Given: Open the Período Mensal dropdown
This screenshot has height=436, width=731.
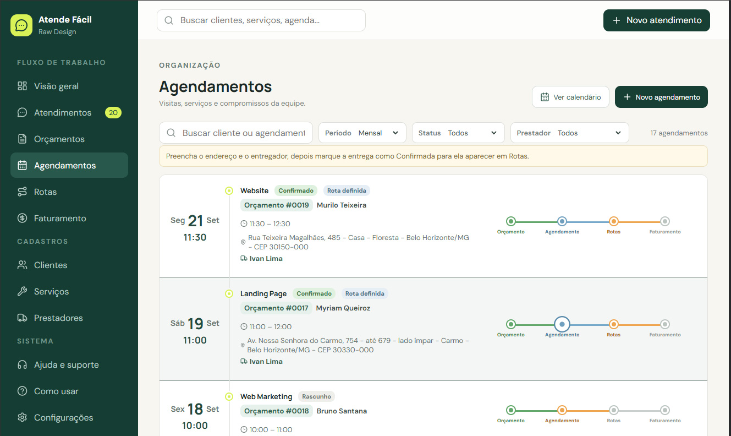Looking at the screenshot, I should (x=362, y=133).
